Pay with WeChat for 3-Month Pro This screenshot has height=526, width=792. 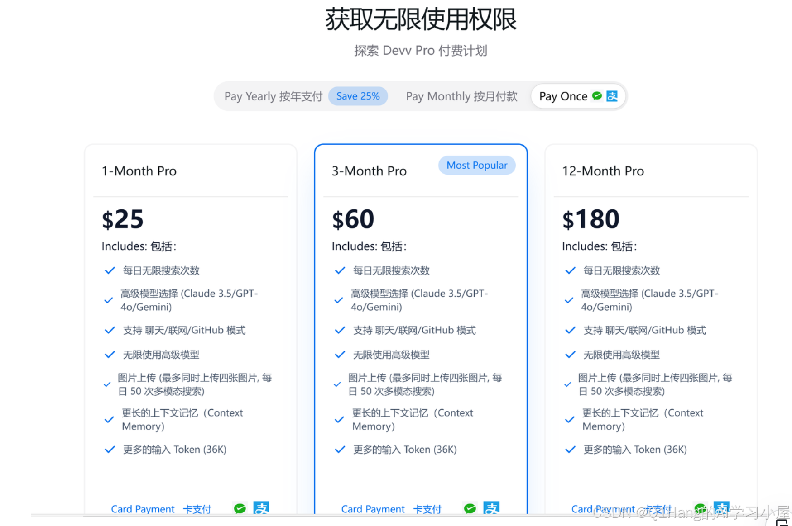pyautogui.click(x=470, y=508)
